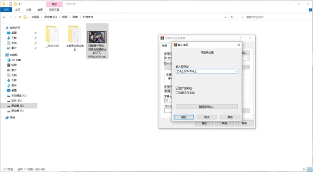Confirm password dialog with OK button

[184, 117]
